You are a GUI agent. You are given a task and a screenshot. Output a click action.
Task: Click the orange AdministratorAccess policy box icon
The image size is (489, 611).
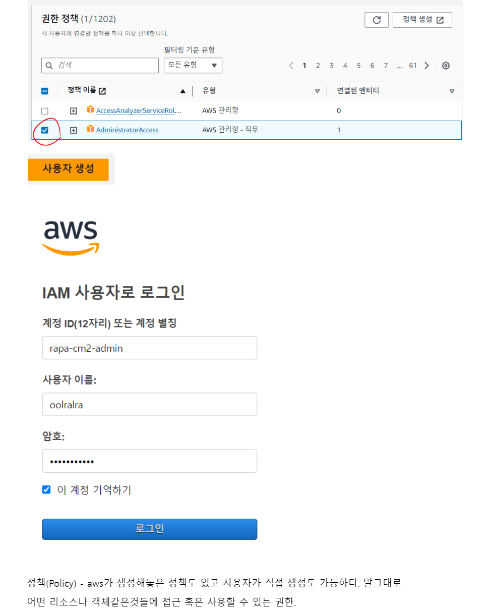click(91, 129)
